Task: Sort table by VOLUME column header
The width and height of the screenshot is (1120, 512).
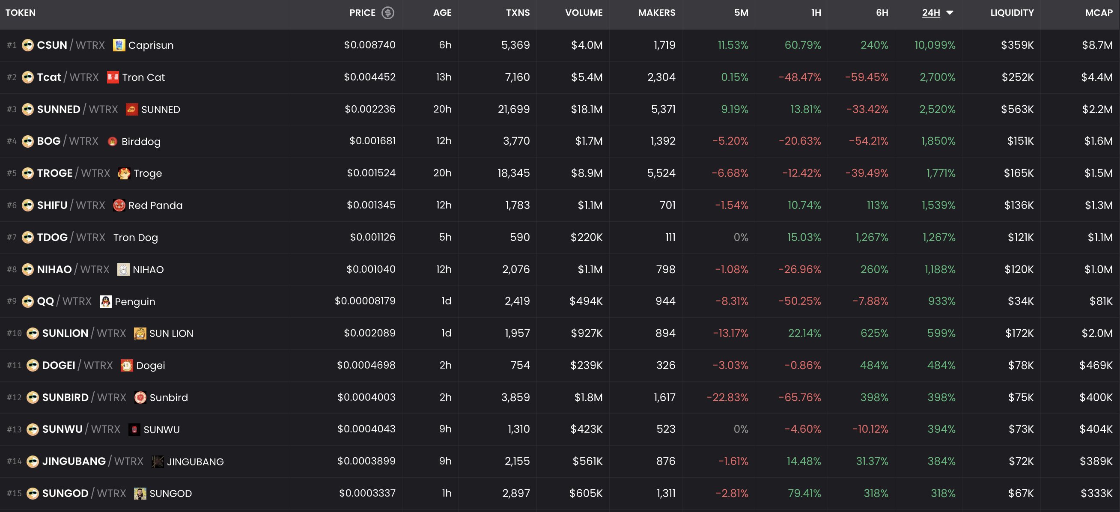Action: (x=584, y=12)
